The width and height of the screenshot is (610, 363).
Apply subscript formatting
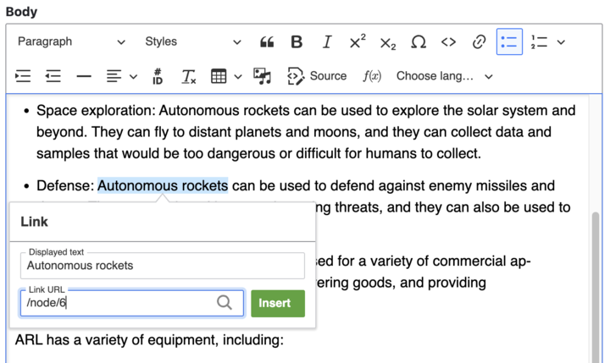(388, 41)
